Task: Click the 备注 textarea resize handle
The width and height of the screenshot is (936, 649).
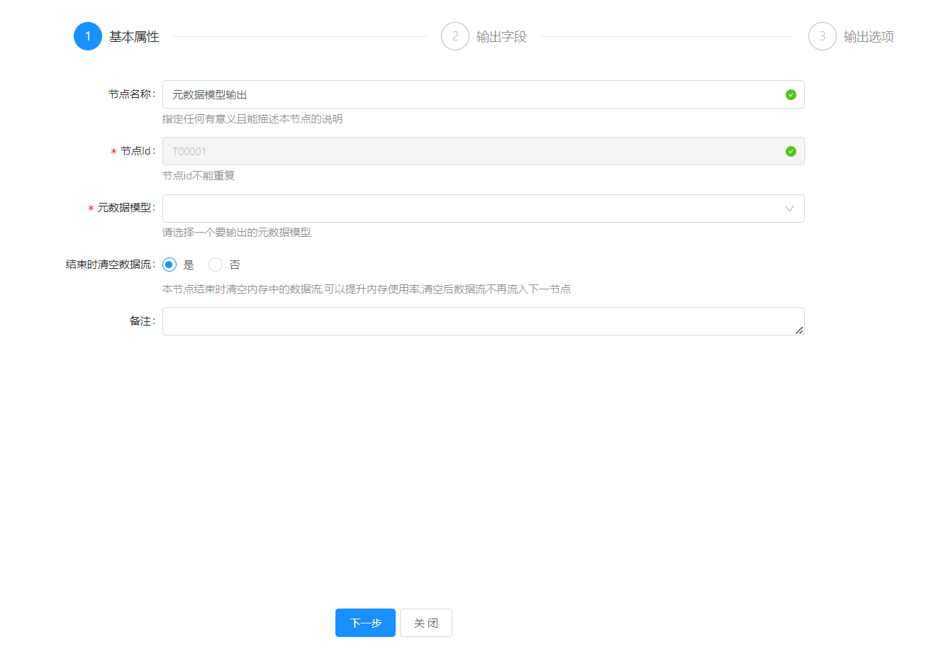Action: [799, 330]
